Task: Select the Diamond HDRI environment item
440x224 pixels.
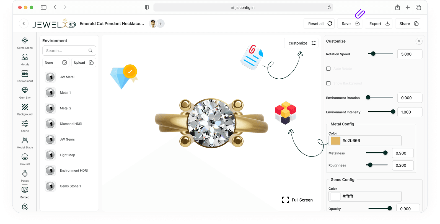Action: tap(71, 124)
